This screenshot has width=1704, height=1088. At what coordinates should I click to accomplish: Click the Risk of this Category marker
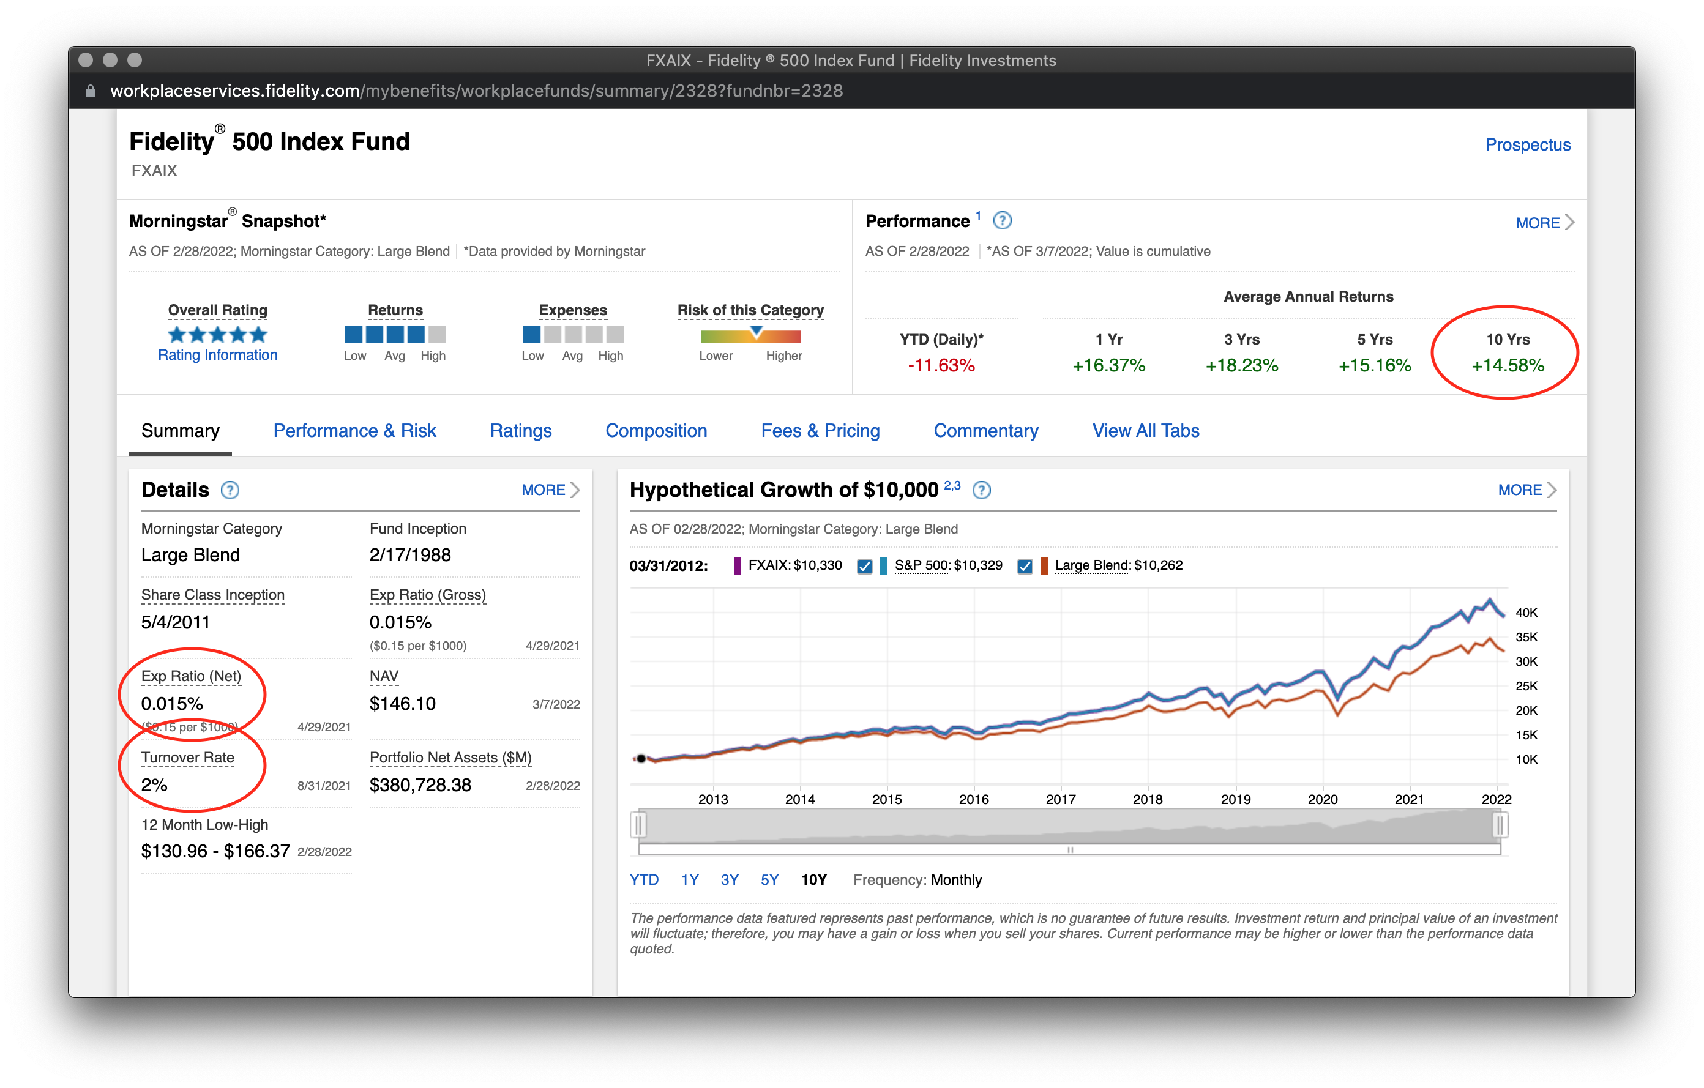tap(756, 331)
